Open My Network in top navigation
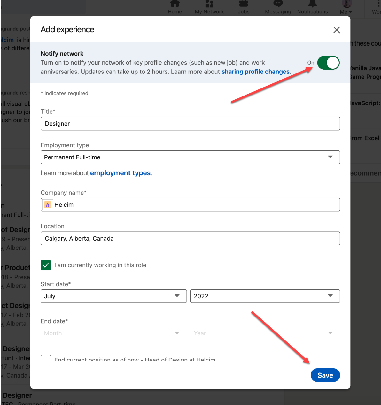This screenshot has height=405, width=381. coord(209,7)
